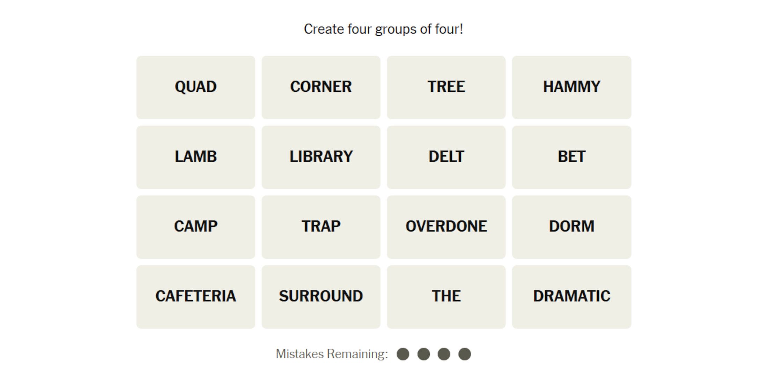Click the first mistakes remaining dot
The width and height of the screenshot is (768, 384).
tap(403, 354)
